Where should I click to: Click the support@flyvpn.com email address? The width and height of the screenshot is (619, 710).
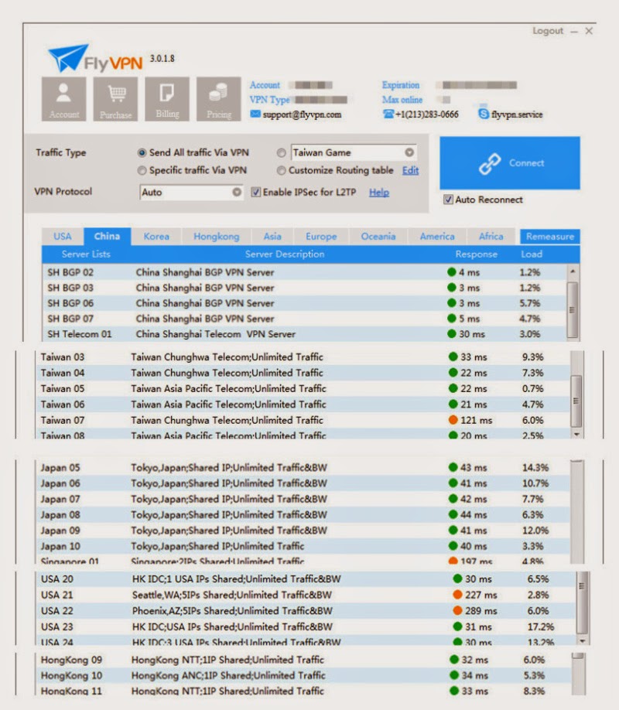[302, 114]
